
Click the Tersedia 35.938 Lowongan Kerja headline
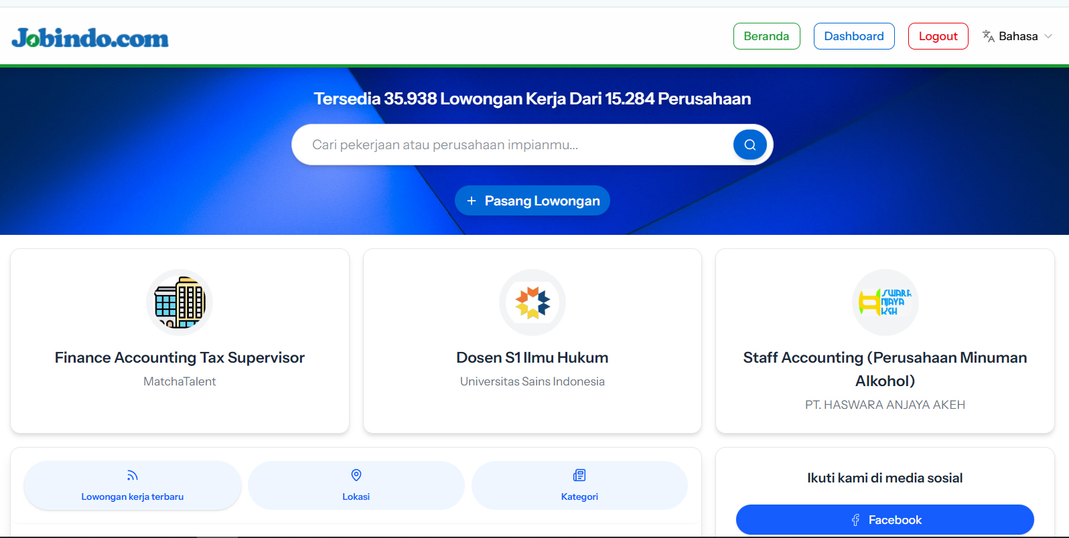tap(532, 99)
